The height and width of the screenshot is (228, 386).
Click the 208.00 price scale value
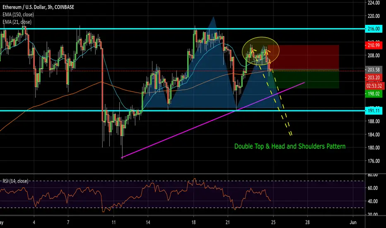point(374,56)
